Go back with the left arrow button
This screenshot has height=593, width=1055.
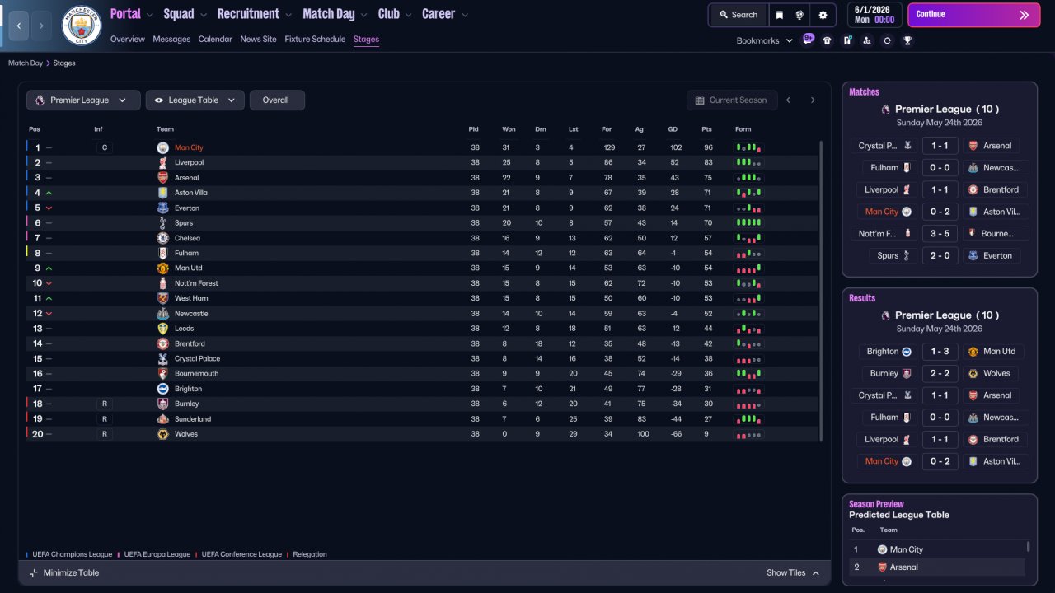[19, 26]
